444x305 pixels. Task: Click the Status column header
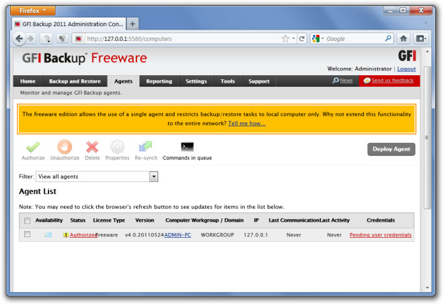[x=77, y=220]
